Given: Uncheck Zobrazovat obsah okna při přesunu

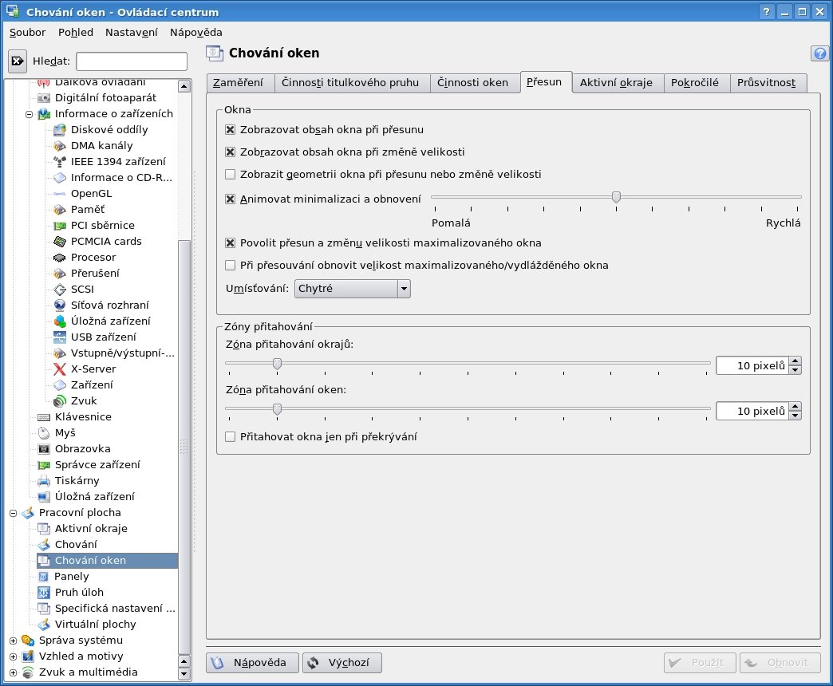Looking at the screenshot, I should [230, 129].
